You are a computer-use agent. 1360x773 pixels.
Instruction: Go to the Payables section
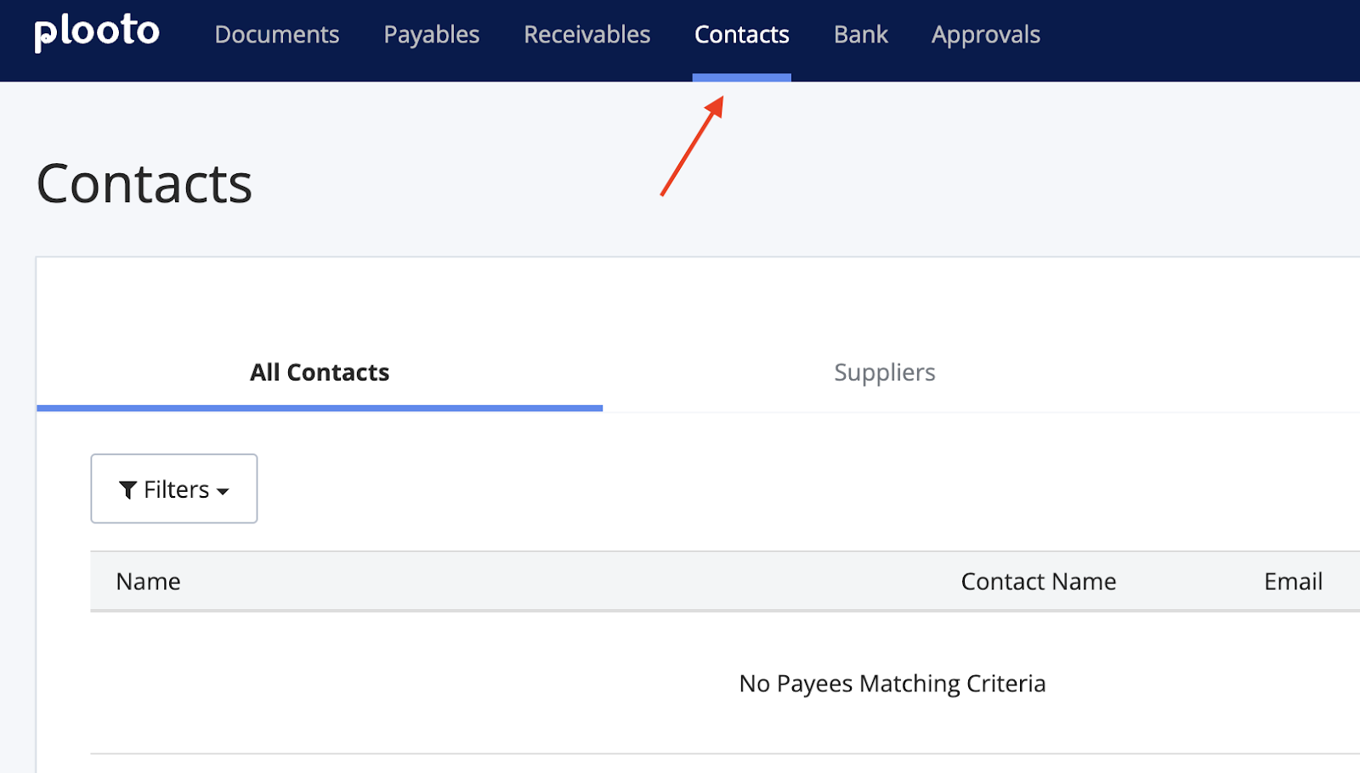(431, 35)
